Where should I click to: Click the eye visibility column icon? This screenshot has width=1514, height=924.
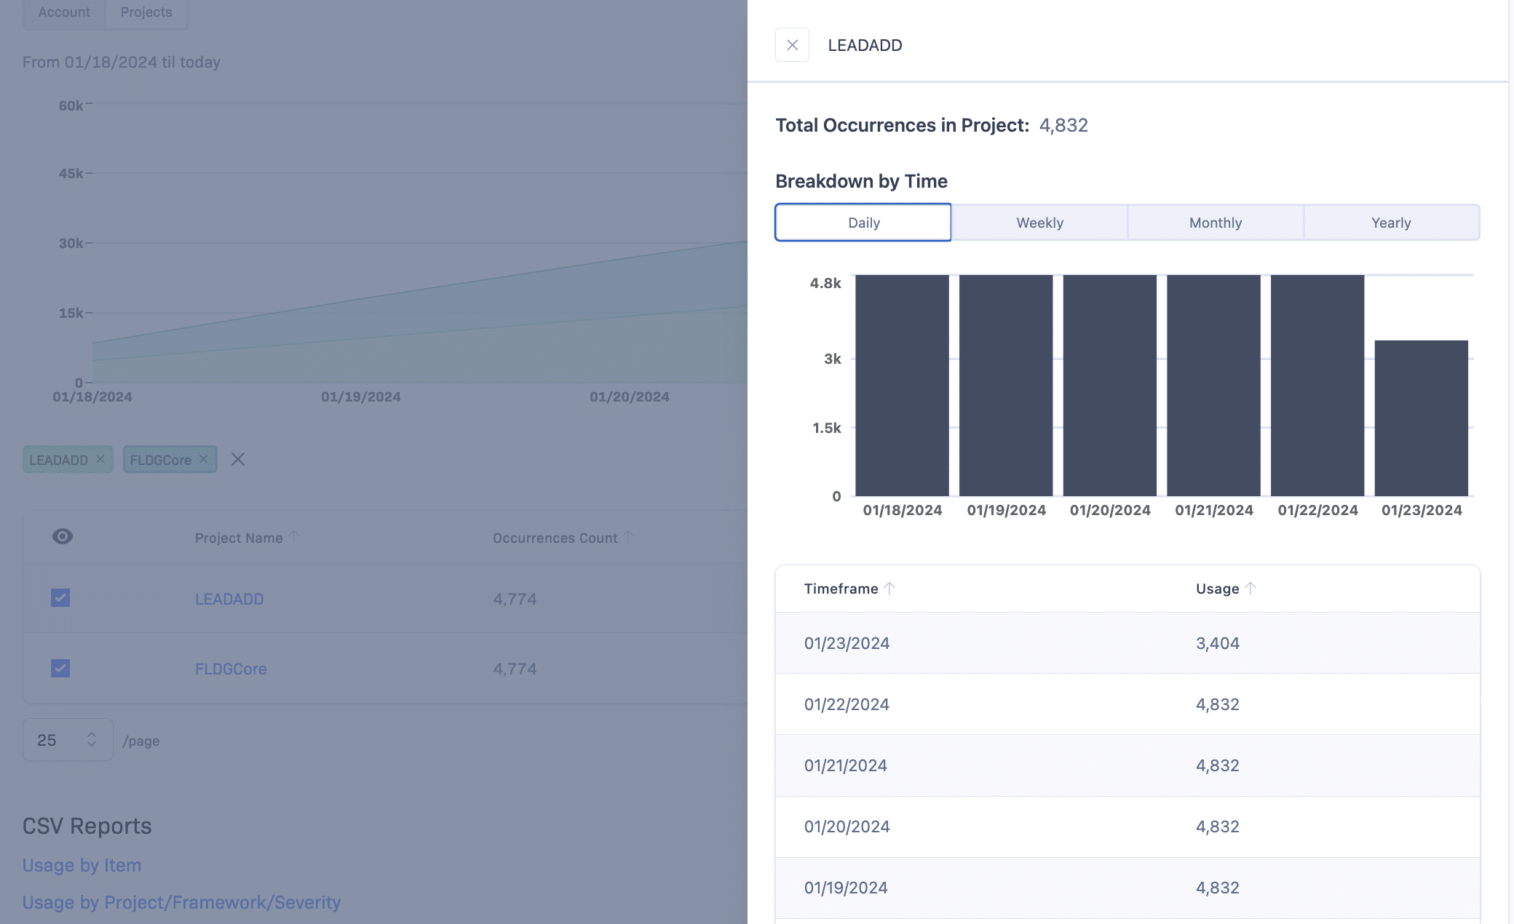pos(63,537)
